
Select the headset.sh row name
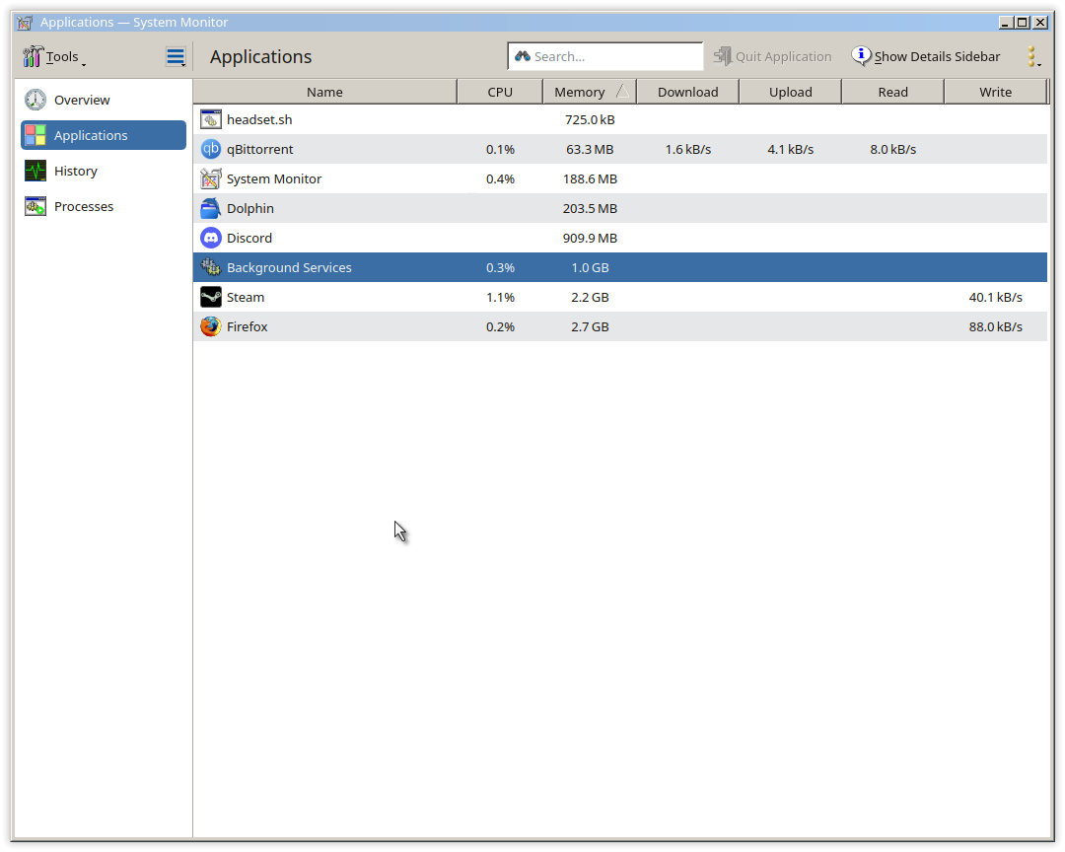tap(259, 119)
